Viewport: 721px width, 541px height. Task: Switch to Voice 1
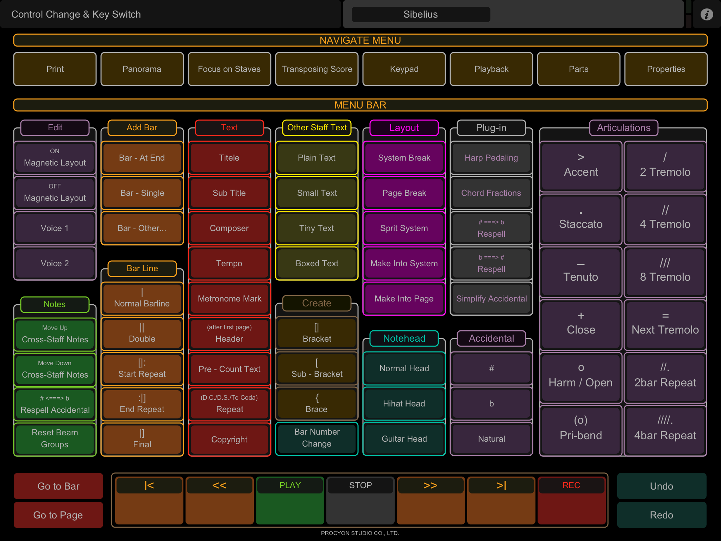[x=55, y=228]
